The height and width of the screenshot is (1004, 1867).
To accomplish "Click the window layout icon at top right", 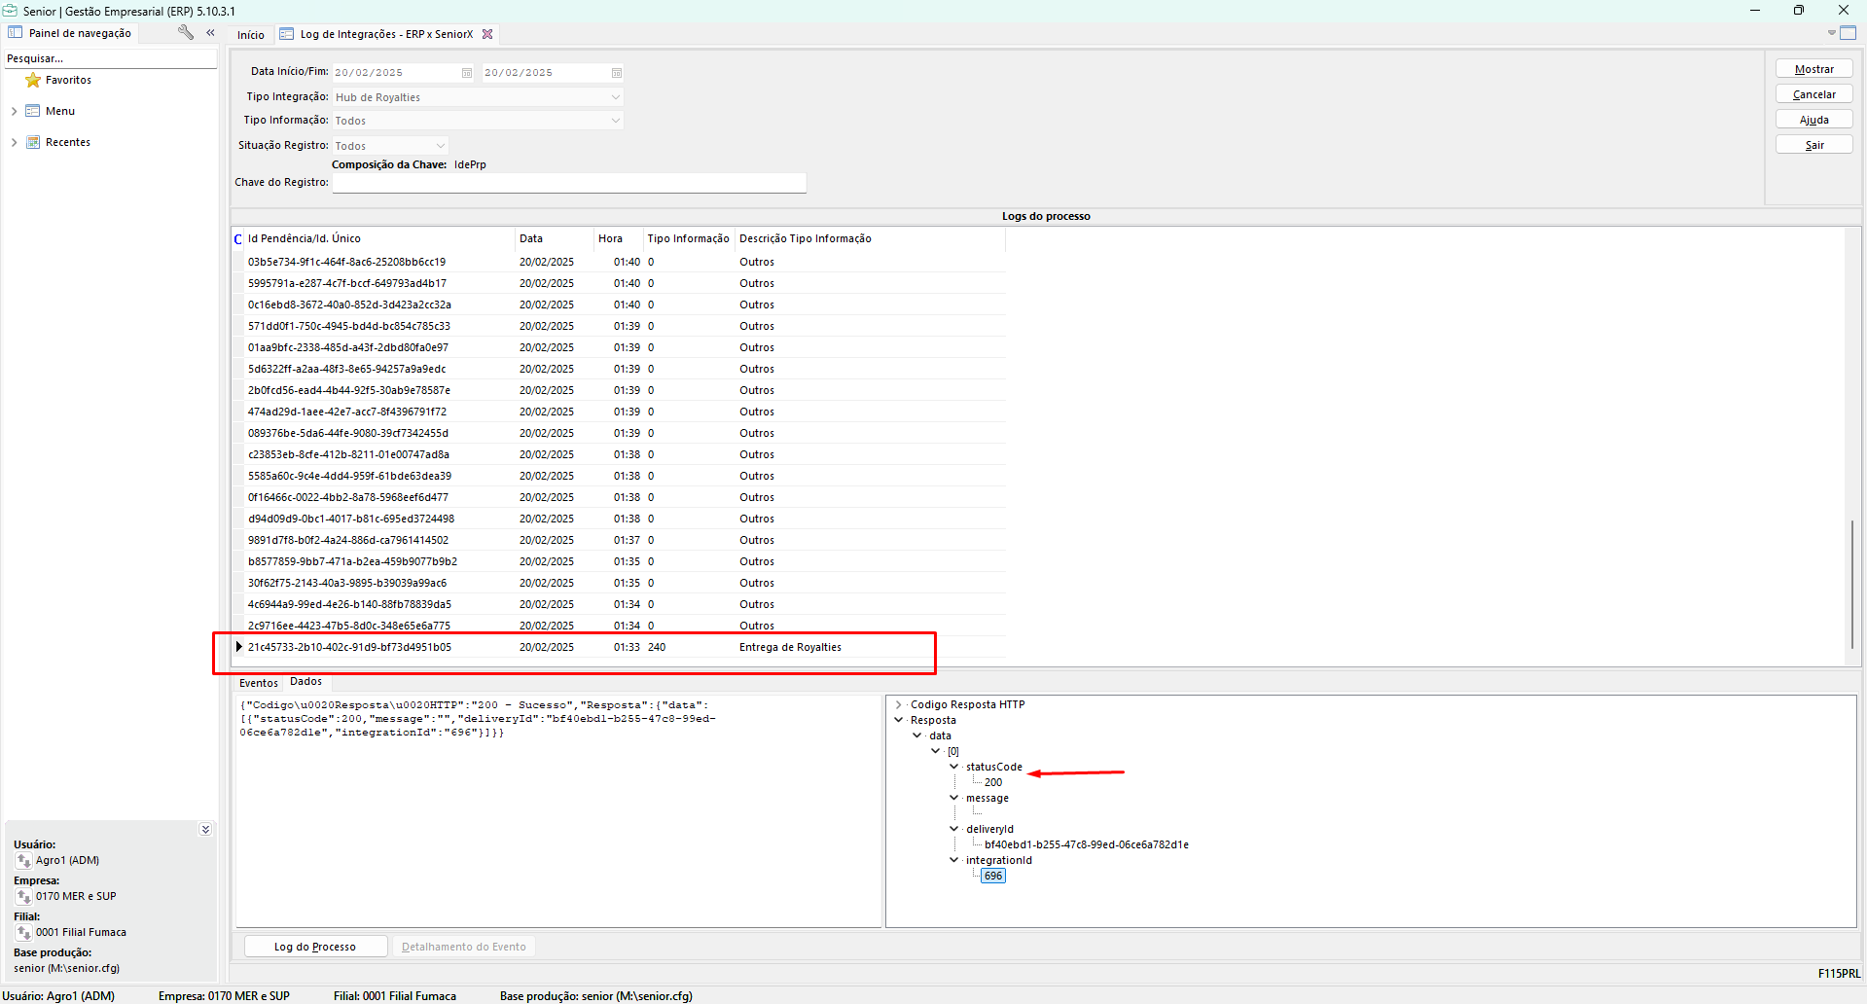I will click(1849, 33).
